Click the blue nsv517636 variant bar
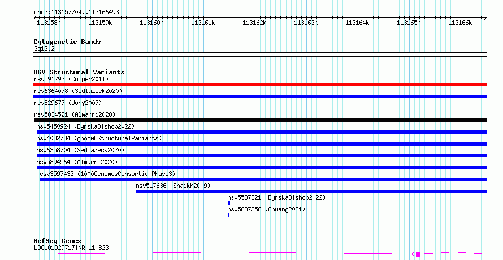Viewport: 503px width, 260px height. pyautogui.click(x=311, y=191)
